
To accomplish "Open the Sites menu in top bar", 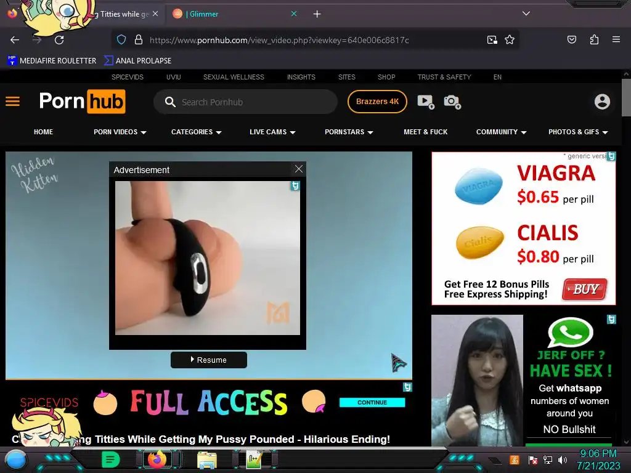I will coord(347,77).
